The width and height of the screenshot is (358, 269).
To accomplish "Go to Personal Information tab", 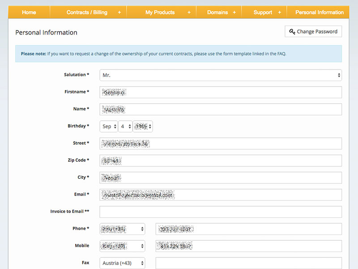I will 320,13.
